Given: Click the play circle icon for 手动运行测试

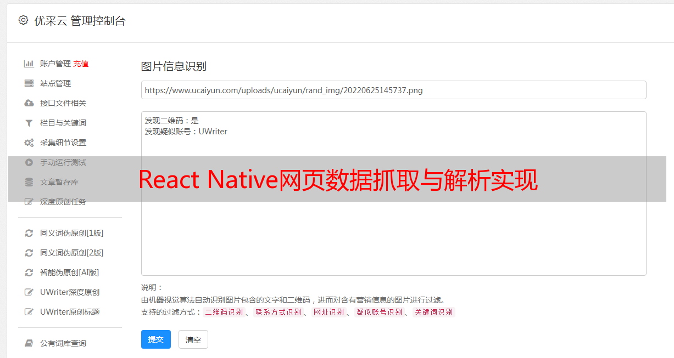Looking at the screenshot, I should [29, 162].
